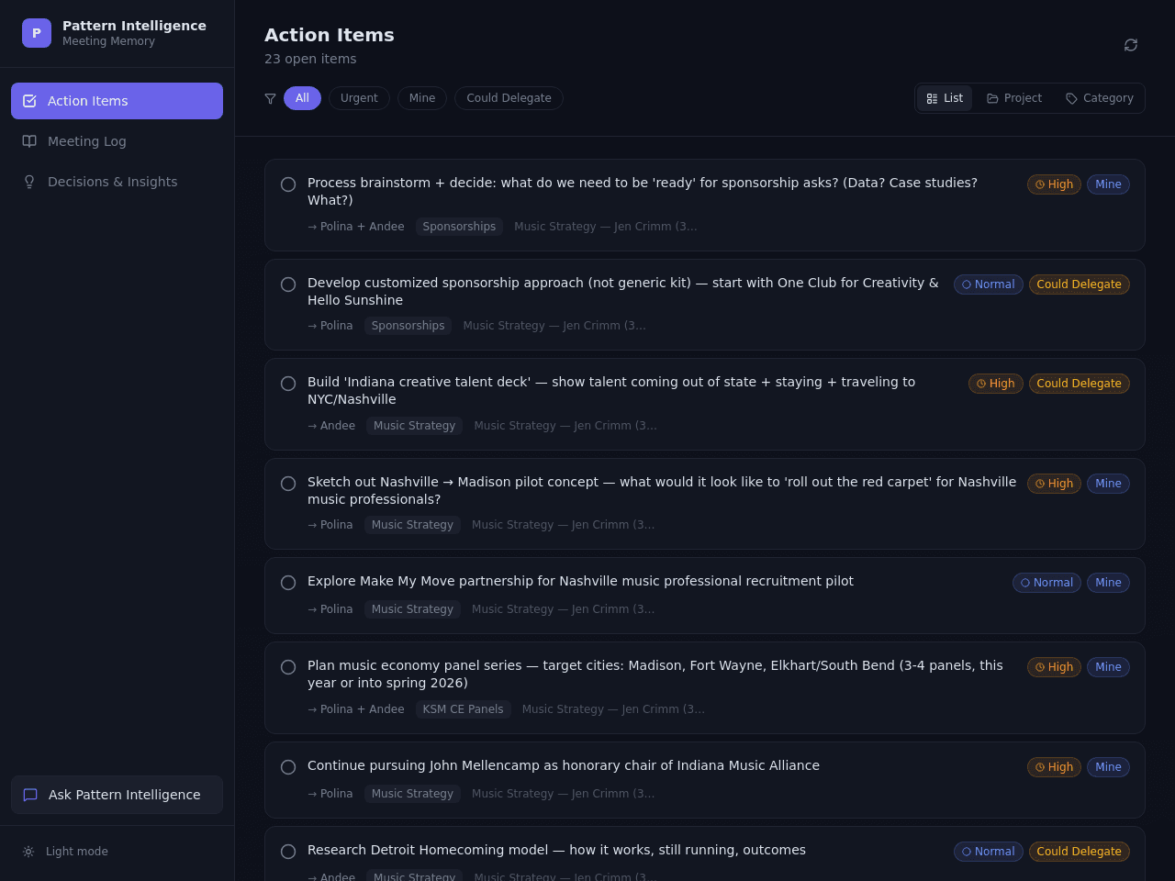Click High badge on 'Process brainstorm' item
Image resolution: width=1175 pixels, height=881 pixels.
[x=1054, y=184]
